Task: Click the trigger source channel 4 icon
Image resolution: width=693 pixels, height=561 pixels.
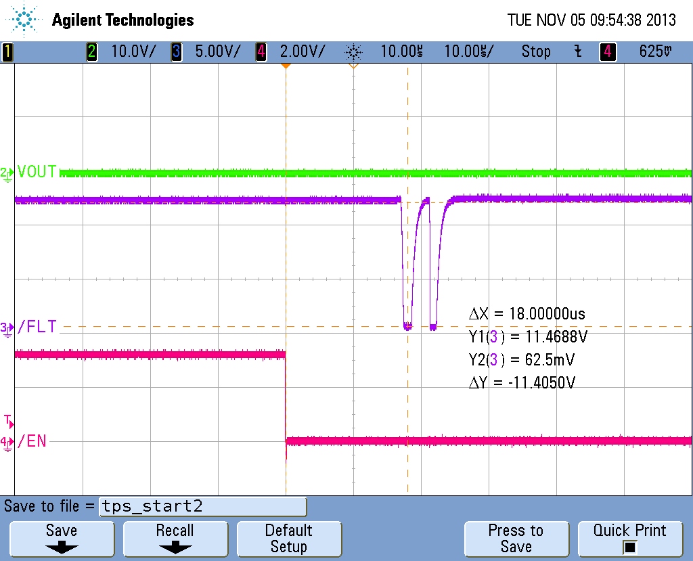Action: click(x=608, y=51)
